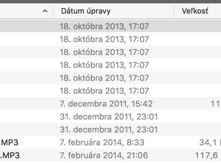Sort files by Veľkosť column

tap(195, 11)
